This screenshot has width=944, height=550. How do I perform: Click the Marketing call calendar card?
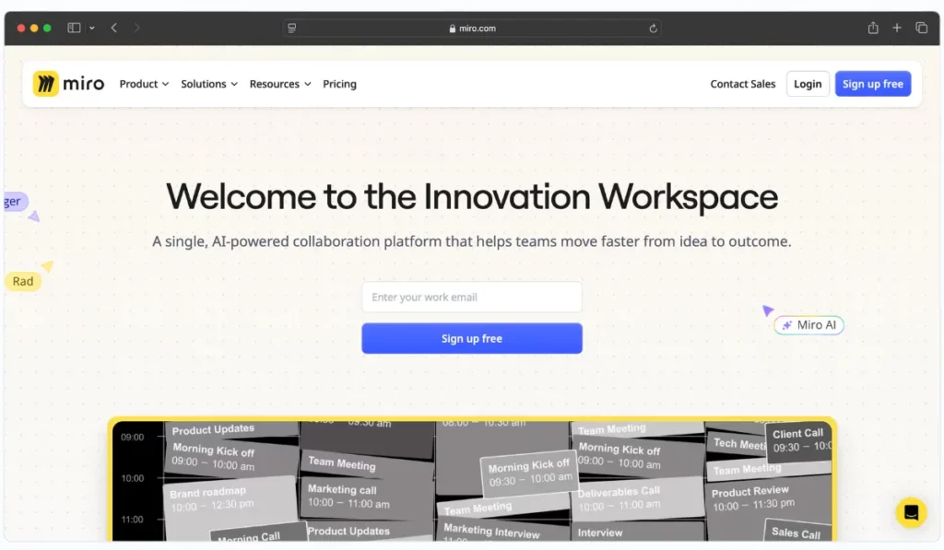(366, 497)
